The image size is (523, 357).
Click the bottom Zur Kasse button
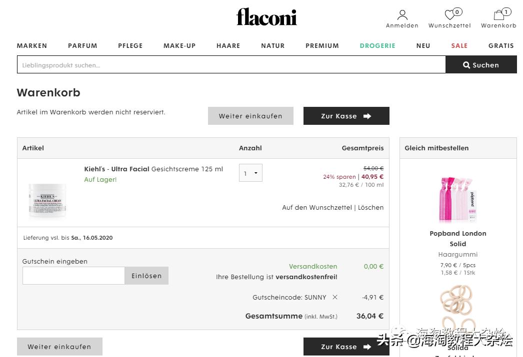[x=346, y=347]
